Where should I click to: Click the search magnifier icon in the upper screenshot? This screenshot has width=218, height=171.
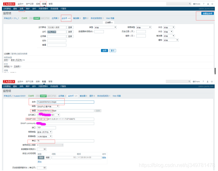(x=190, y=4)
